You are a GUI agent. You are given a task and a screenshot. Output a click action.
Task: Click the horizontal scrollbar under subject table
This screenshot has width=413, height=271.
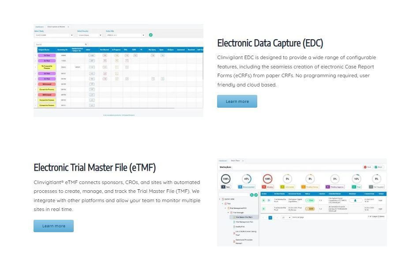(104, 108)
